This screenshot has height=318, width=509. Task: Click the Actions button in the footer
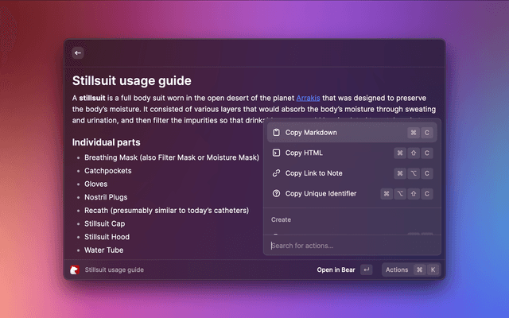click(397, 270)
